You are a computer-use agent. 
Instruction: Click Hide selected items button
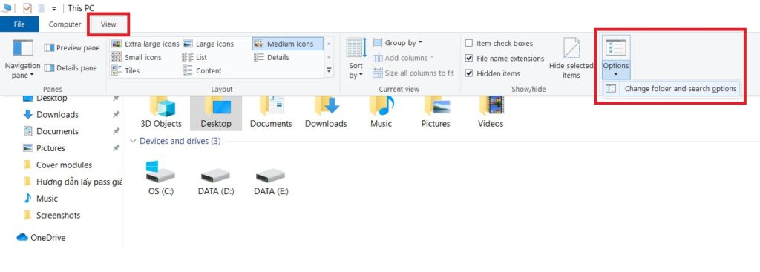[x=571, y=59]
